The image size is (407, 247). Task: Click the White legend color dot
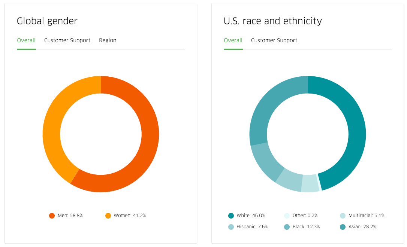pyautogui.click(x=231, y=216)
